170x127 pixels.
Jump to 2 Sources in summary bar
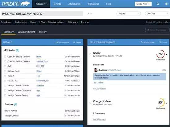pos(85,22)
